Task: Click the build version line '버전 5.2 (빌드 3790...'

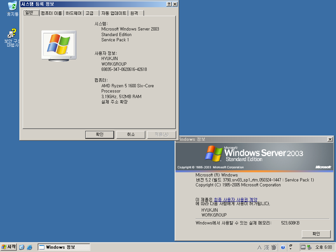Action: tap(255, 180)
